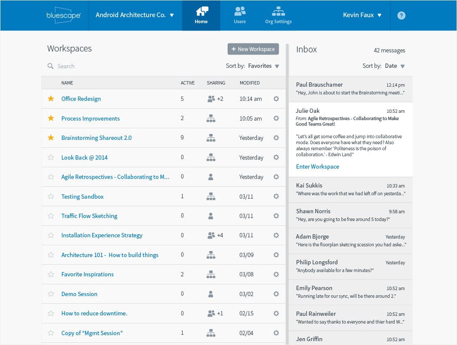Toggle favorite star for Brainstorming Shareout 2.0
Screen dimensions: 457x345
click(51, 138)
